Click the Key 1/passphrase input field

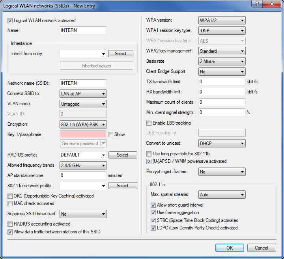pyautogui.click(x=83, y=134)
